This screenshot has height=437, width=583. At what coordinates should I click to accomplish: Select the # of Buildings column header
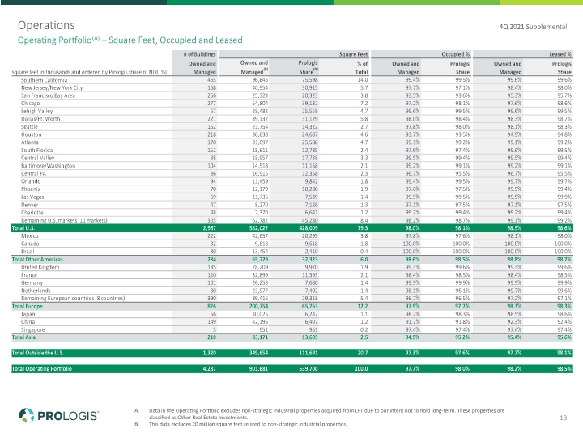tap(199, 54)
